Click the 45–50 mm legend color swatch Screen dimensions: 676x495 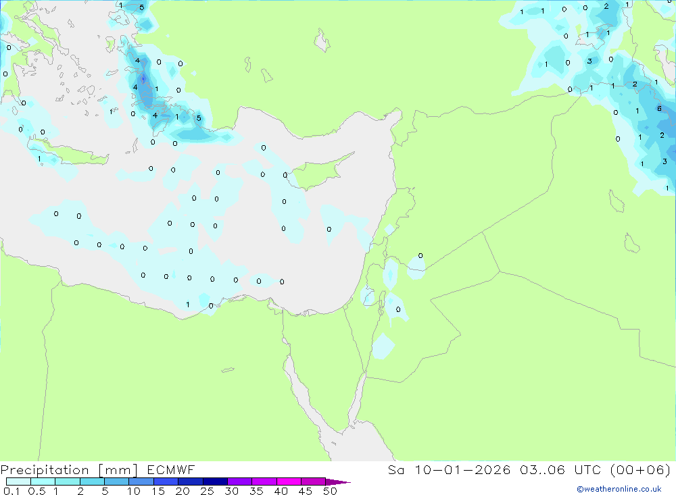click(314, 481)
